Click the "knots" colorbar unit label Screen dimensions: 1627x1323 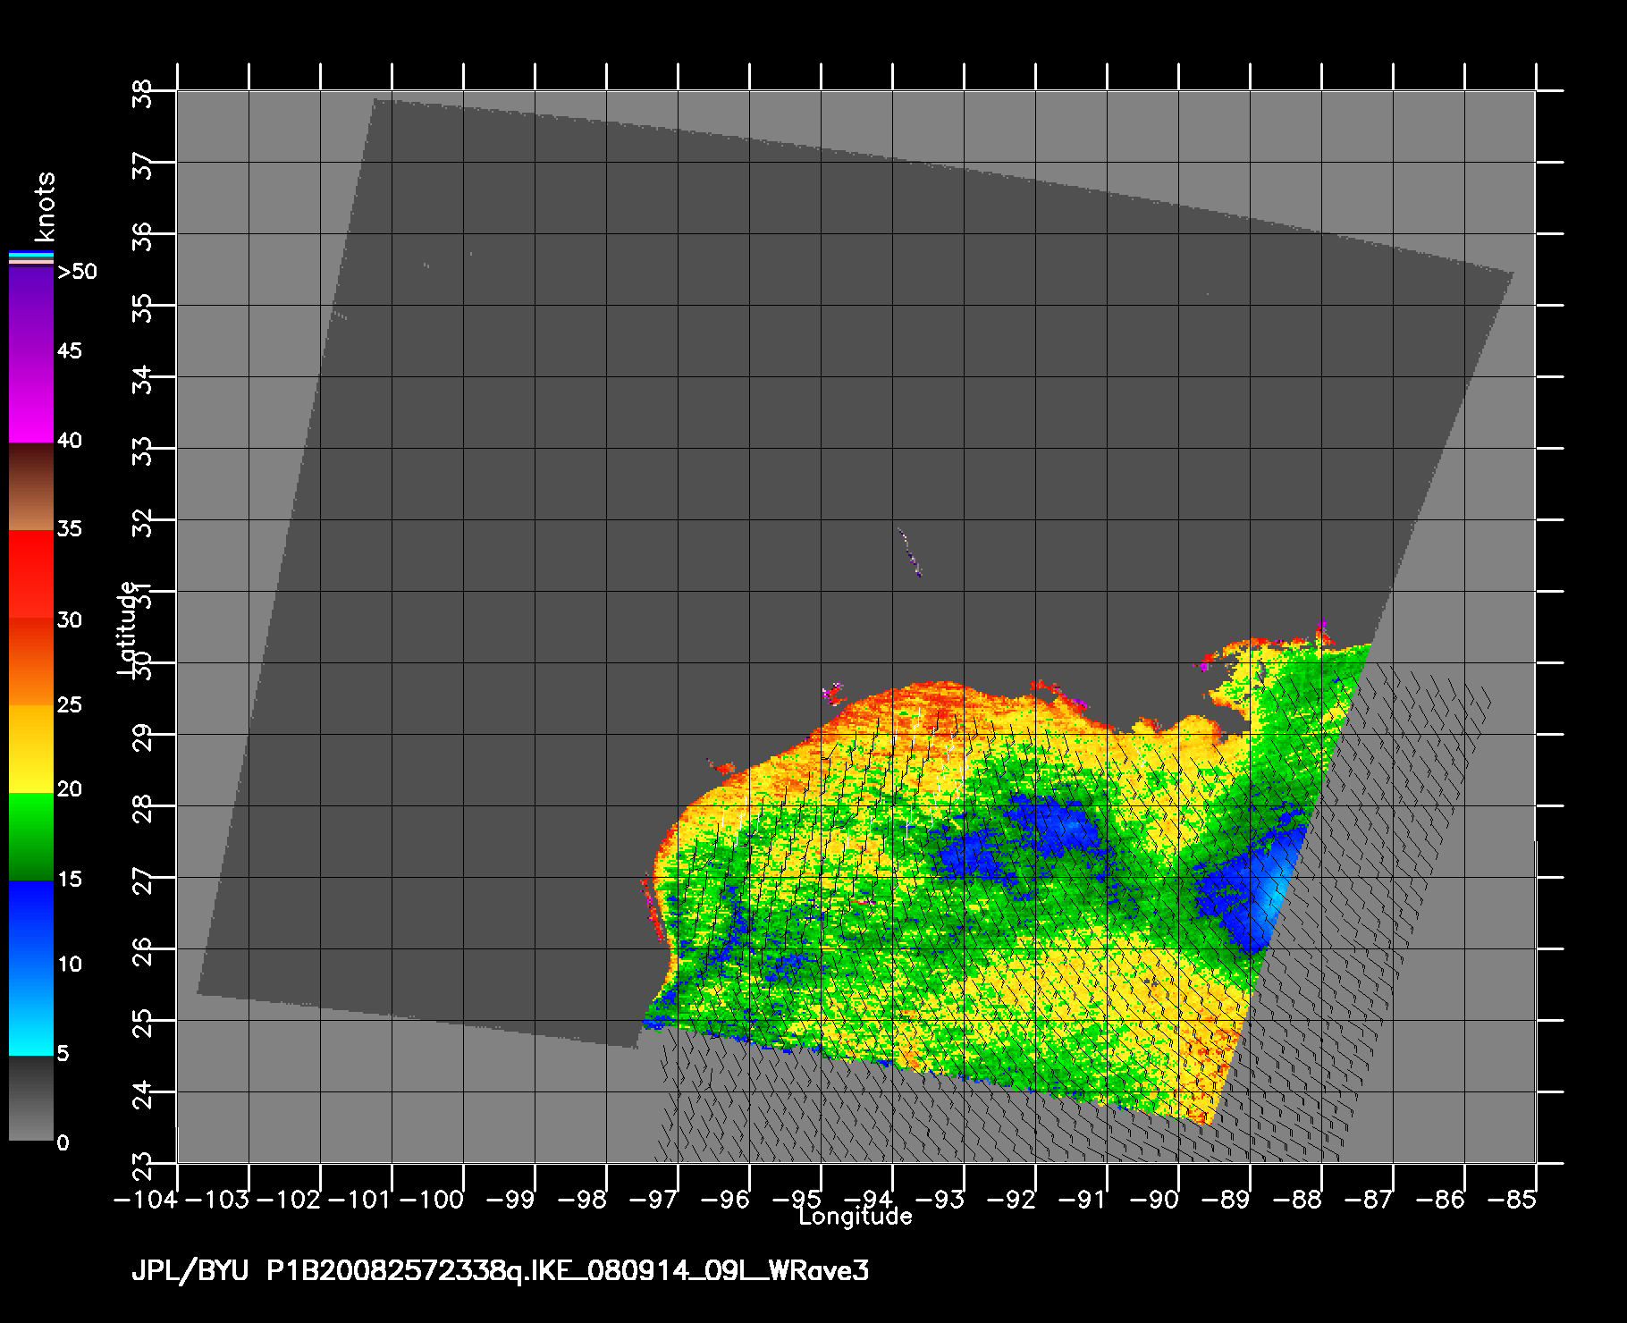(x=43, y=207)
